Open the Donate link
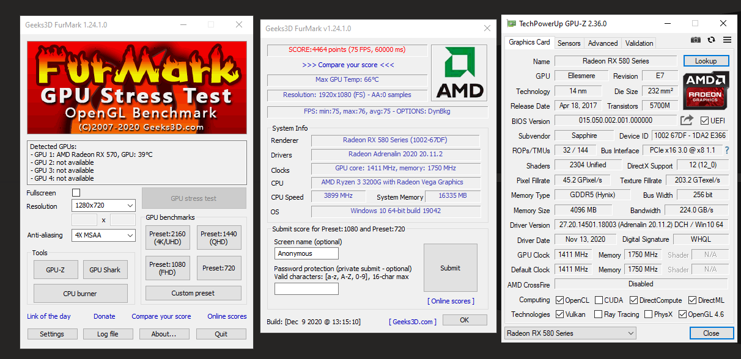Viewport: 741px width, 359px height. [x=105, y=316]
